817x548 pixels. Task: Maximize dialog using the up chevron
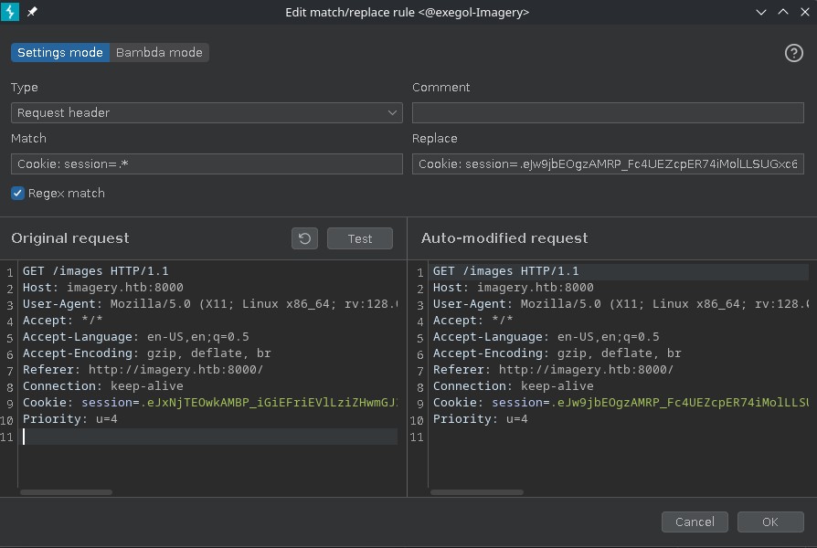point(782,12)
